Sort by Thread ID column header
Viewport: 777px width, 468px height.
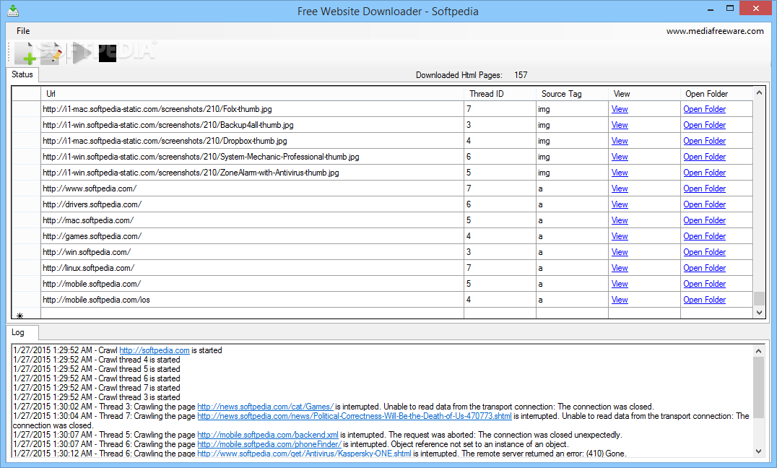coord(500,94)
